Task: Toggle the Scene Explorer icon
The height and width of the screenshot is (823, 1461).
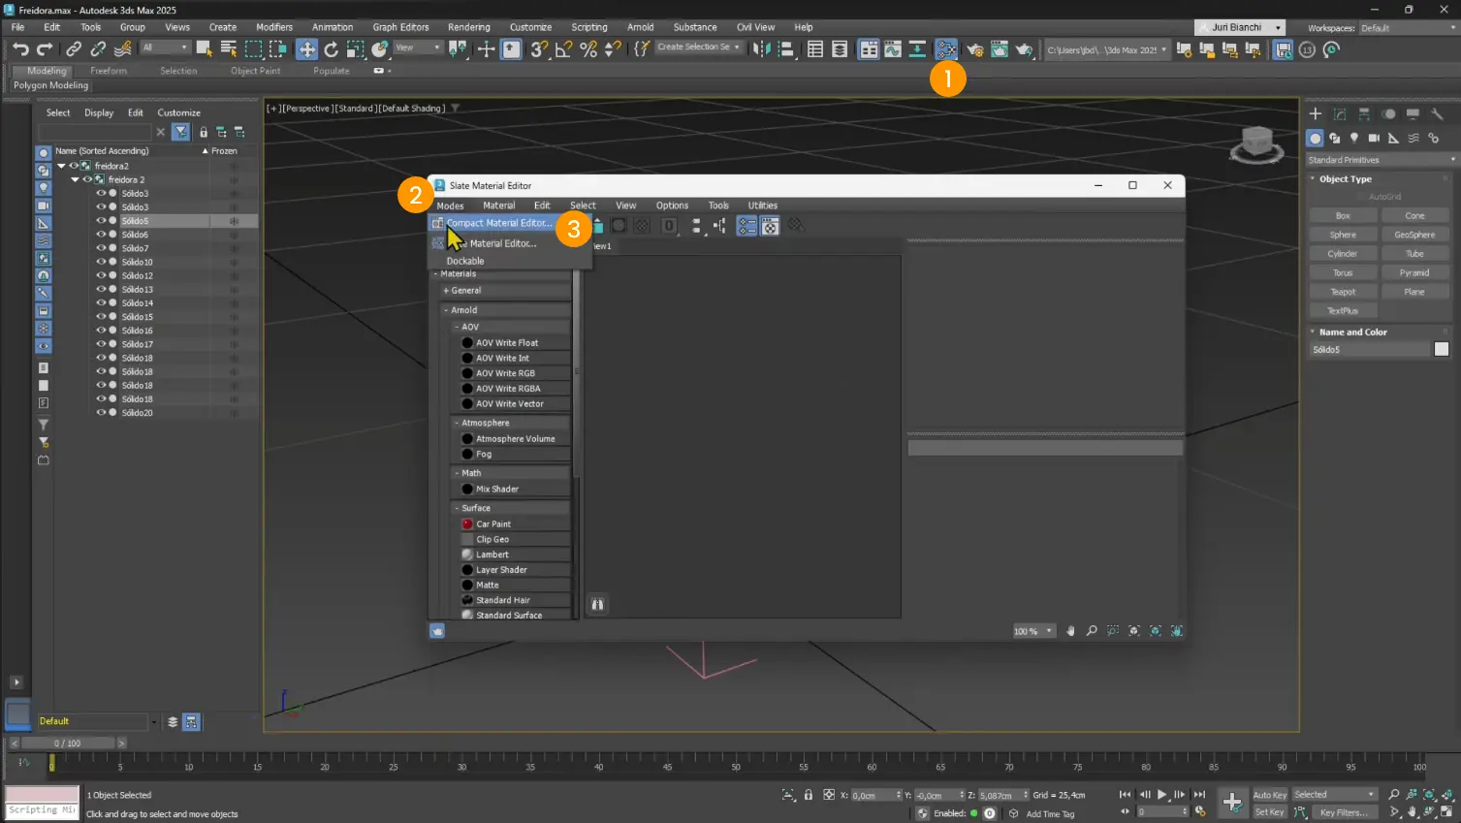Action: tap(815, 49)
